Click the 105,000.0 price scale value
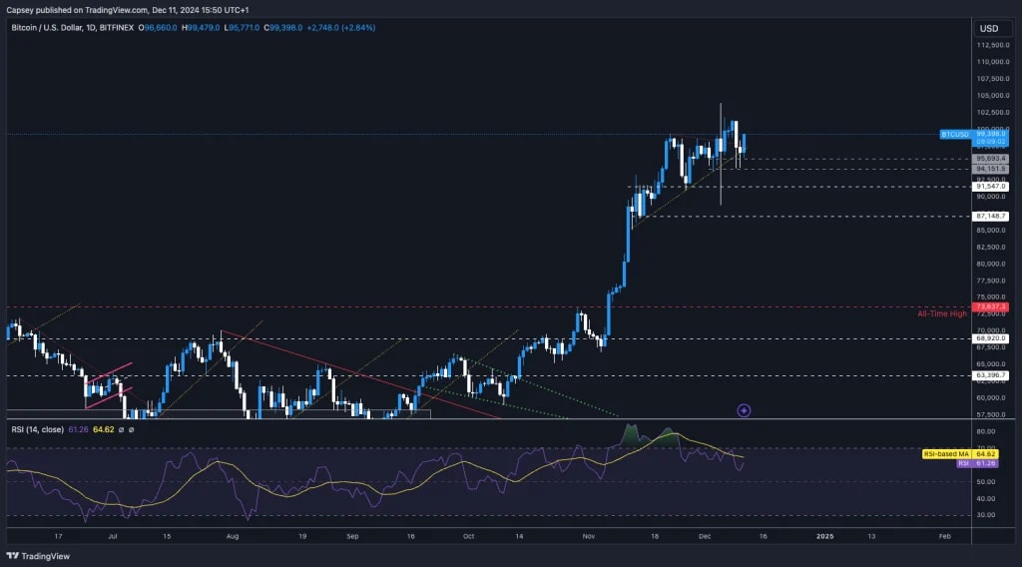1022x567 pixels. 993,95
